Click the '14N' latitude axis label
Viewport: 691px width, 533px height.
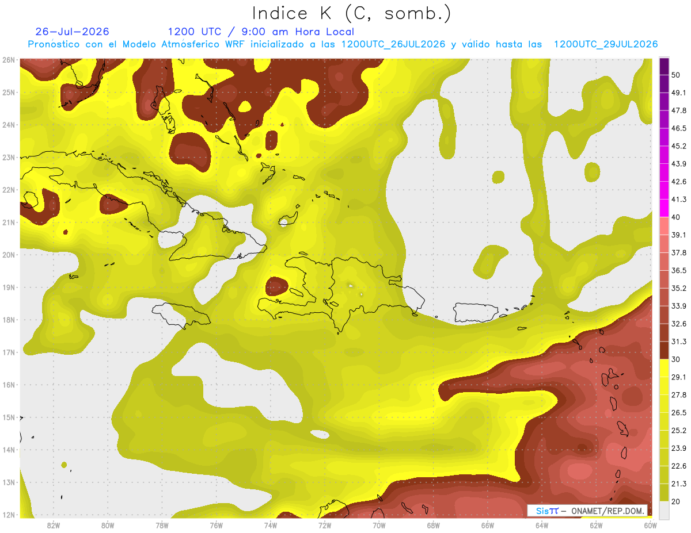(9, 450)
